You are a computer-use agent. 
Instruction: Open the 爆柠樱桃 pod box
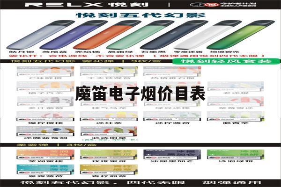click(x=45, y=116)
